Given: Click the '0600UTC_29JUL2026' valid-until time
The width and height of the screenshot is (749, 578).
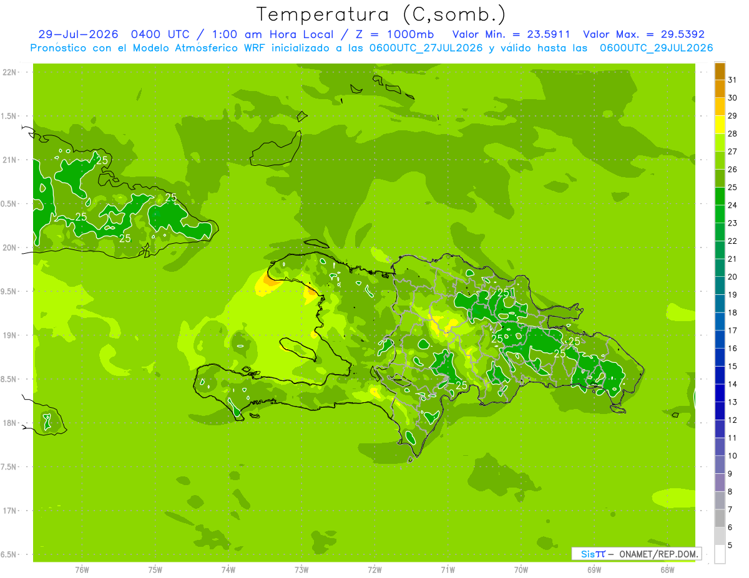Looking at the screenshot, I should pyautogui.click(x=657, y=48).
